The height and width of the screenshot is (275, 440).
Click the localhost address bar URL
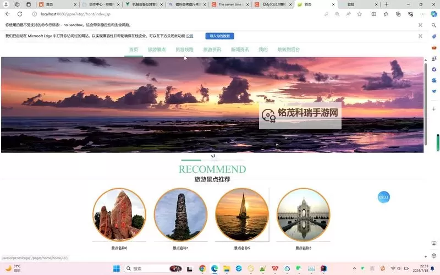click(75, 14)
